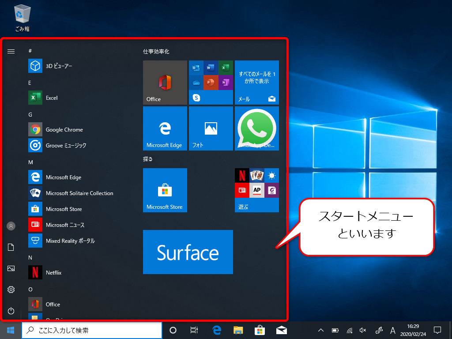Open Documents icon in Start sidebar

(x=11, y=247)
